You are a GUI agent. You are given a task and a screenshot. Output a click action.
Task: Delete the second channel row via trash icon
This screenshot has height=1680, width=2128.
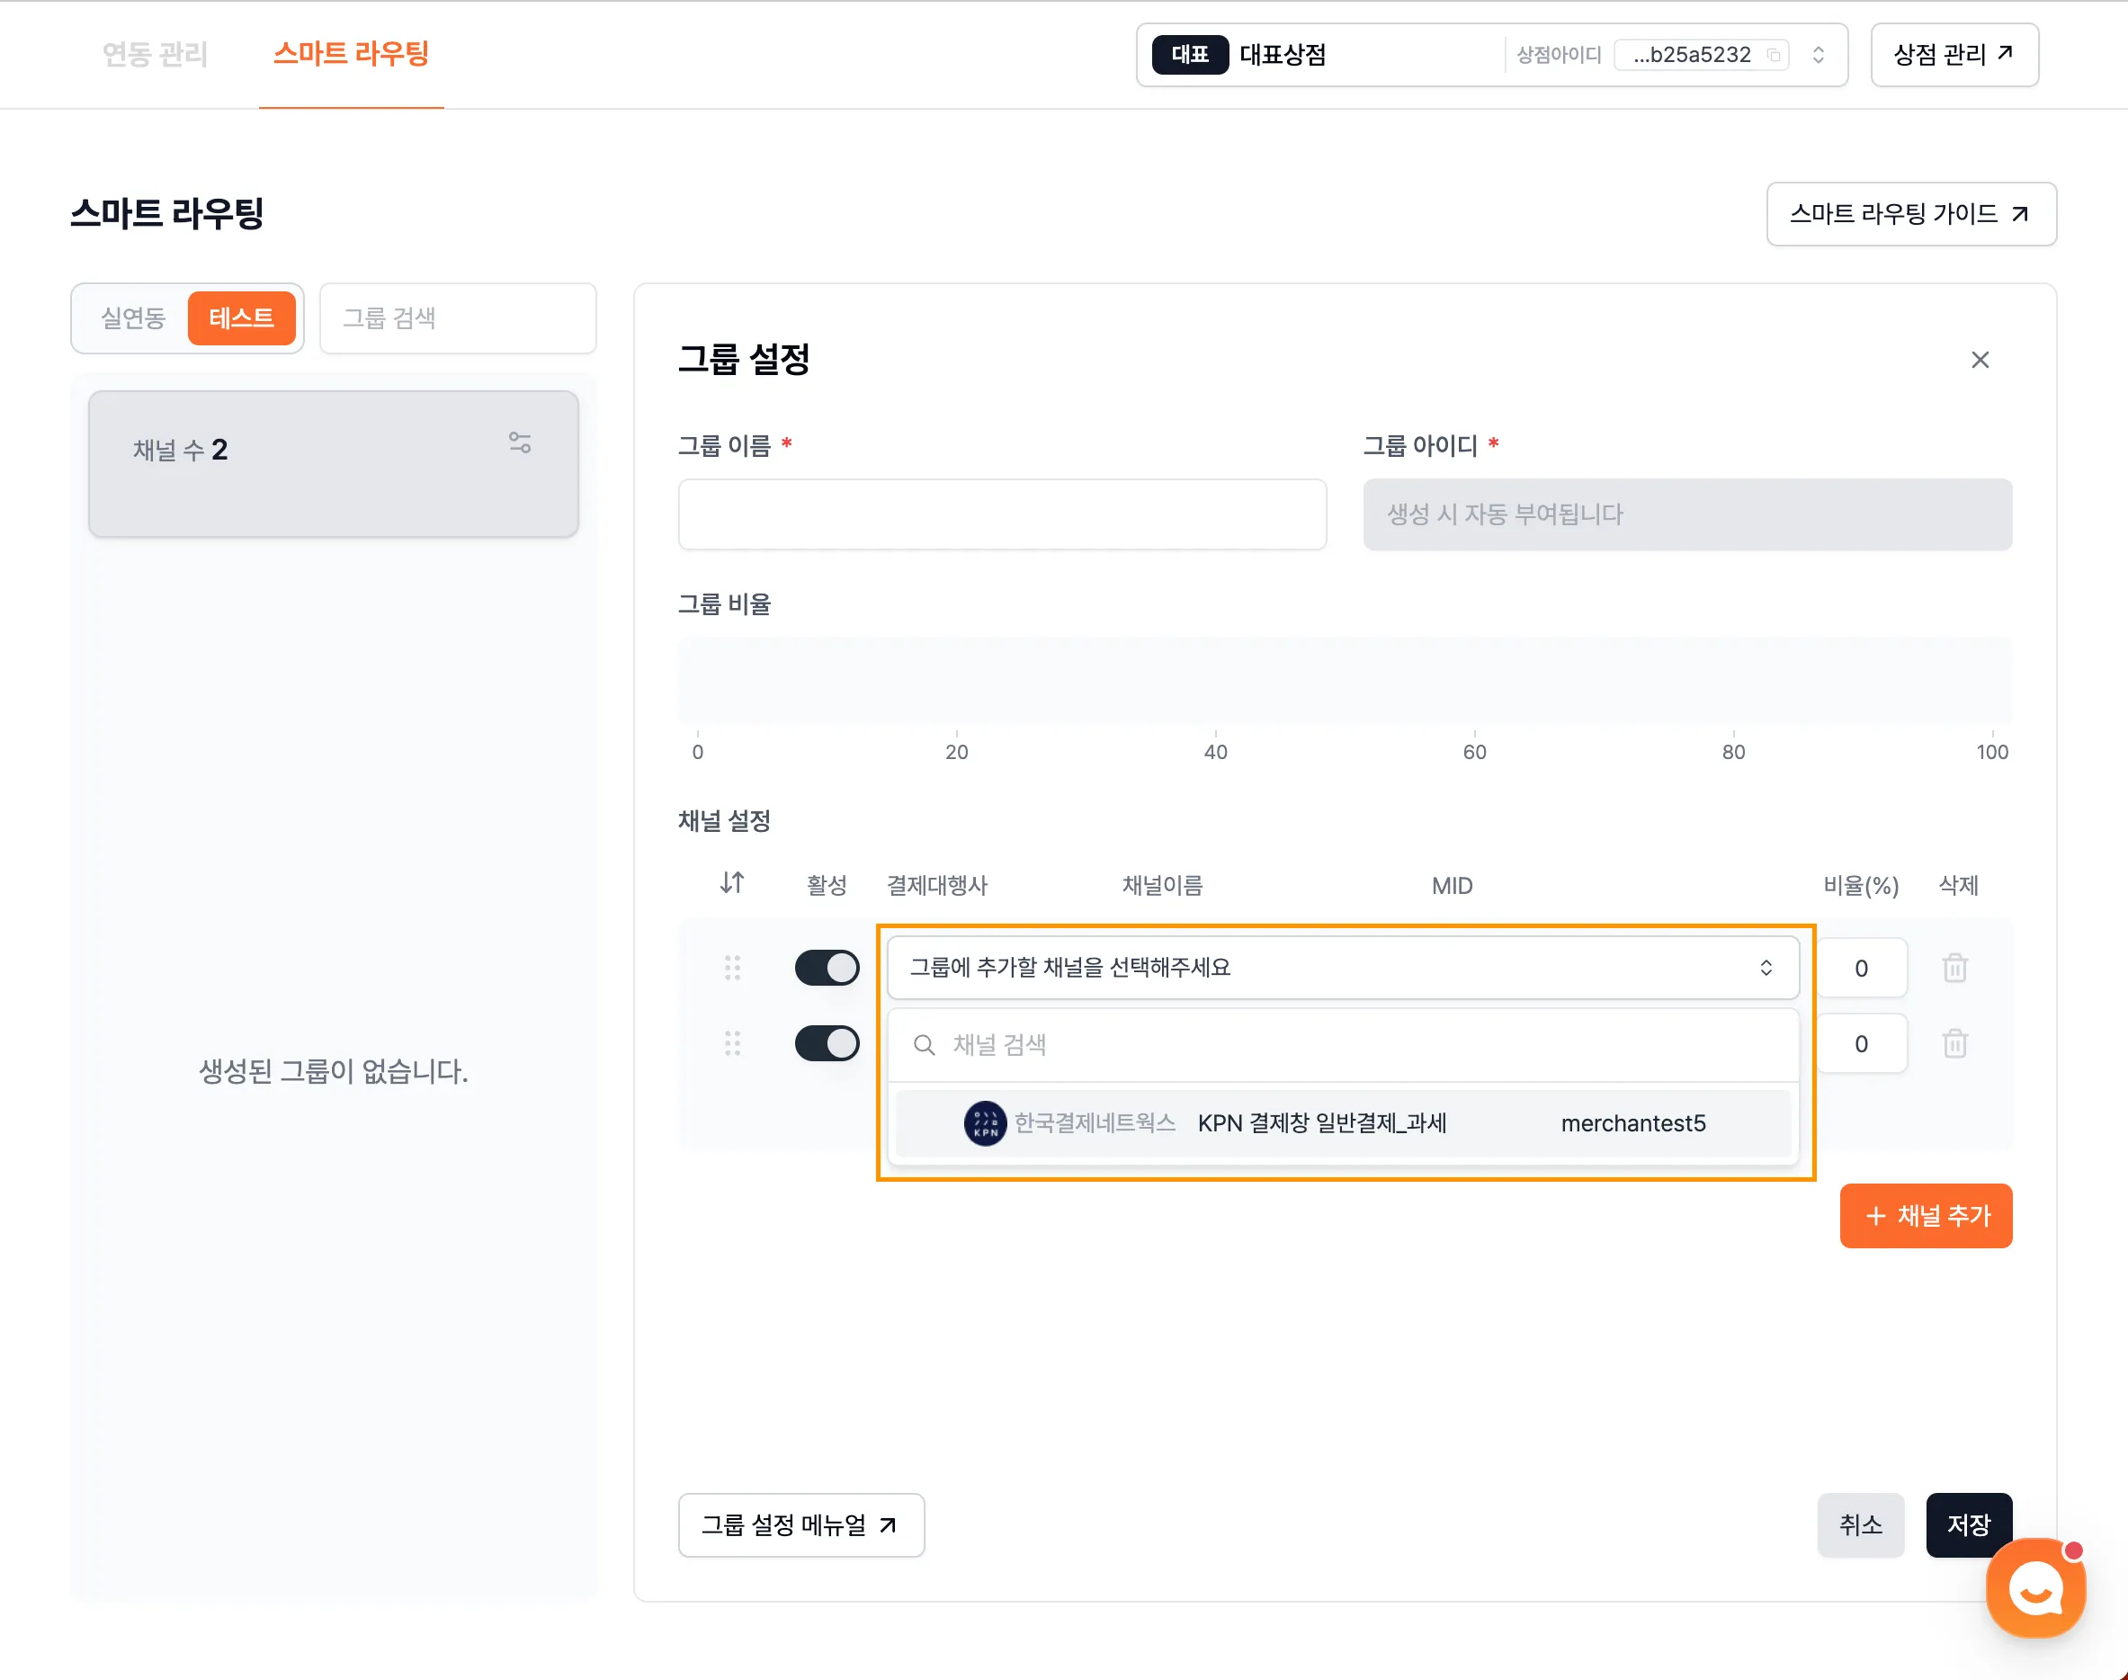tap(1954, 1043)
